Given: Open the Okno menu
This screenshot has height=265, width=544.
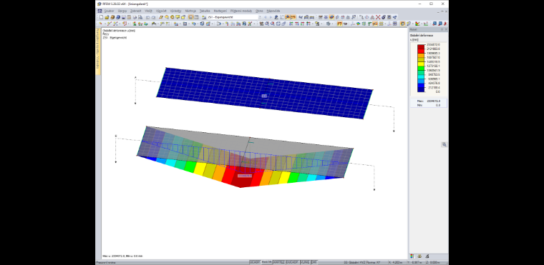Looking at the screenshot, I should point(259,11).
